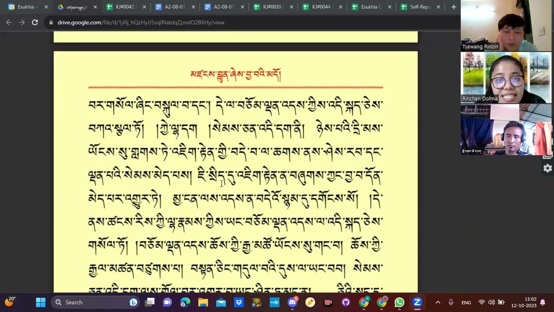View site information lock icon

point(51,22)
